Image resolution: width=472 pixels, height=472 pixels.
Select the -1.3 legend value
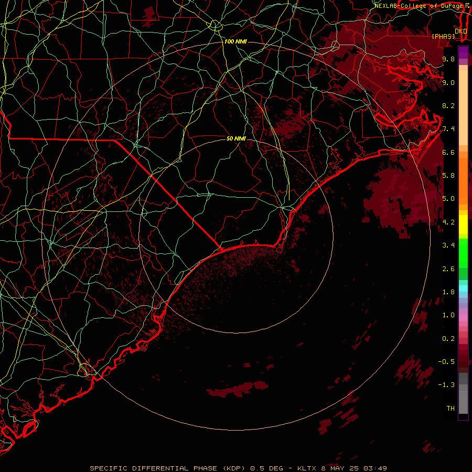click(446, 385)
